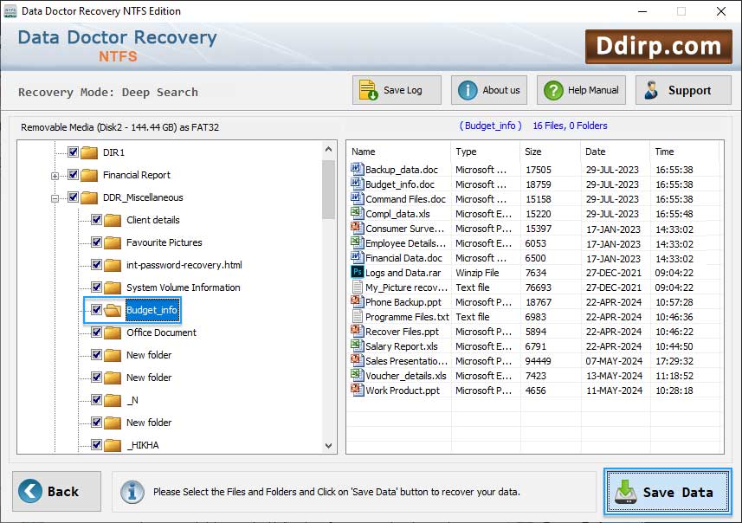This screenshot has height=523, width=742.
Task: Click the Ddirp.com logo banner
Action: click(658, 47)
